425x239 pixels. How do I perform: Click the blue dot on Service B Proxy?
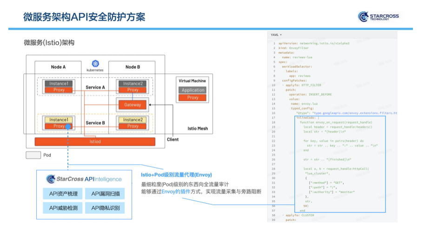point(68,126)
